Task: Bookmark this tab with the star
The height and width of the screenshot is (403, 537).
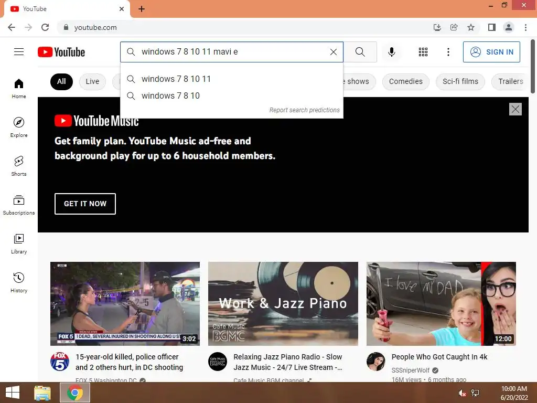Action: [x=471, y=27]
